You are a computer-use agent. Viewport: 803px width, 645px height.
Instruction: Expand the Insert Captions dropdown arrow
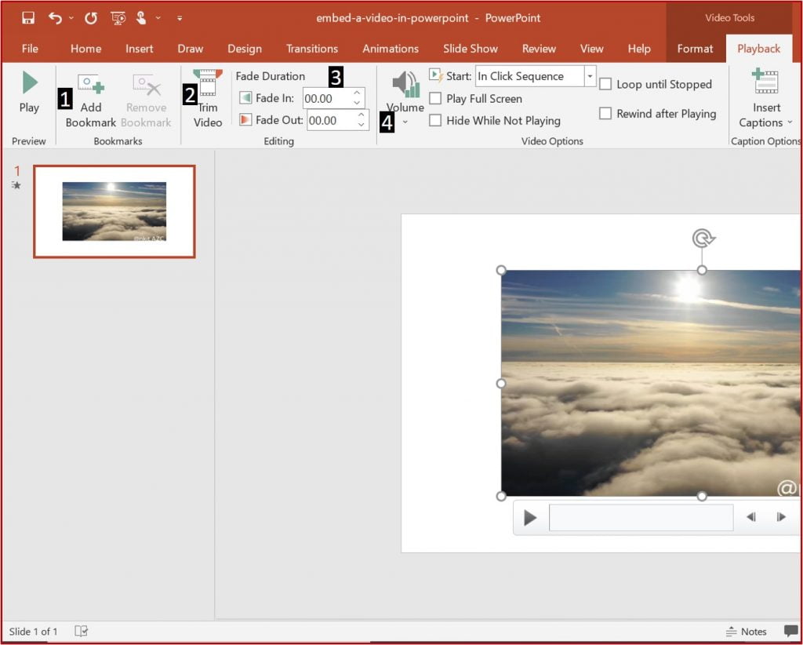(790, 122)
